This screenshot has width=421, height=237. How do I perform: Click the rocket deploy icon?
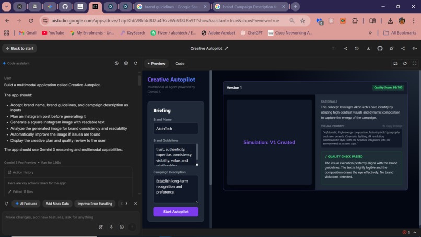[391, 49]
